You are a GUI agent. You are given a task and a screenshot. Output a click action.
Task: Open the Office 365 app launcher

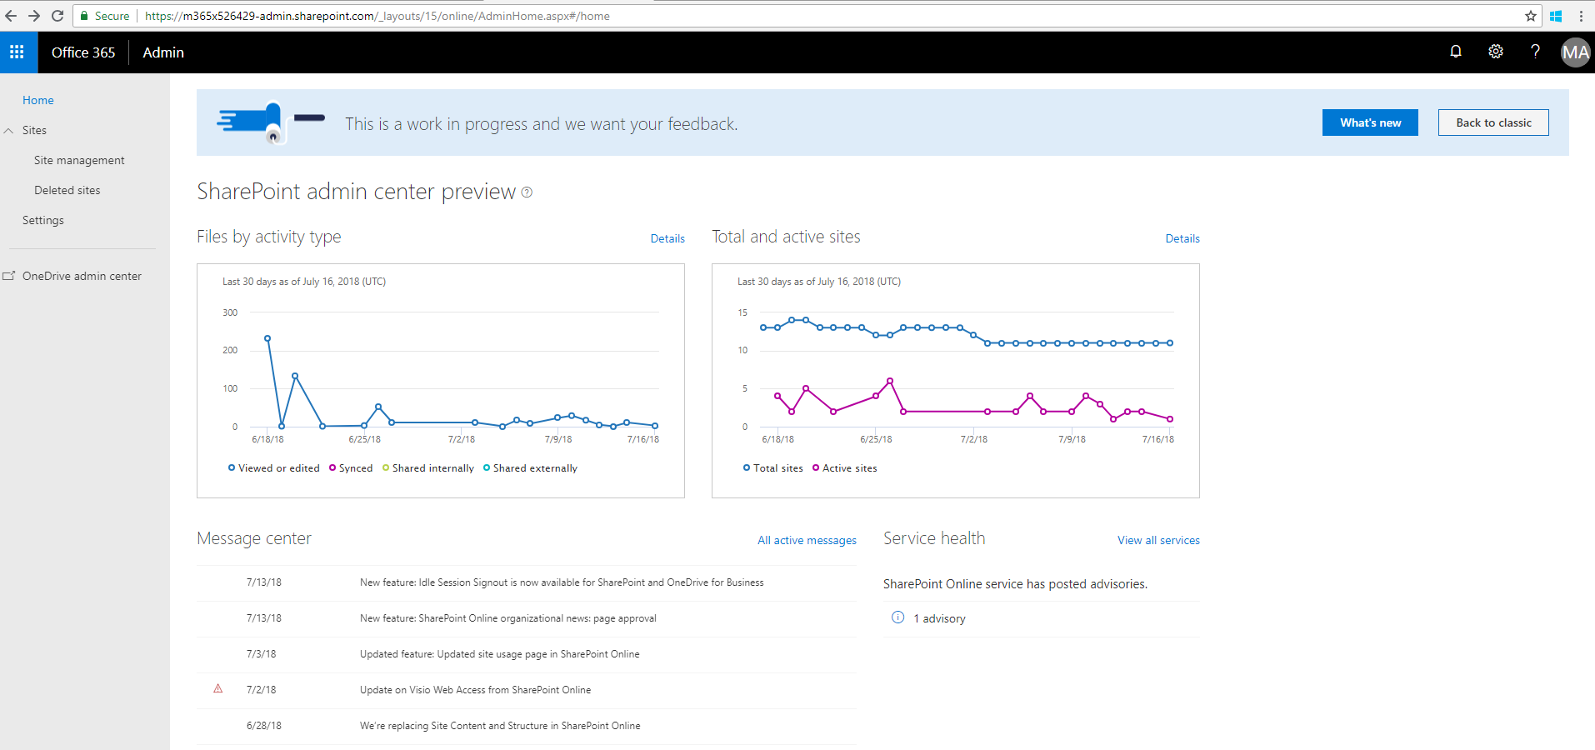(x=17, y=52)
